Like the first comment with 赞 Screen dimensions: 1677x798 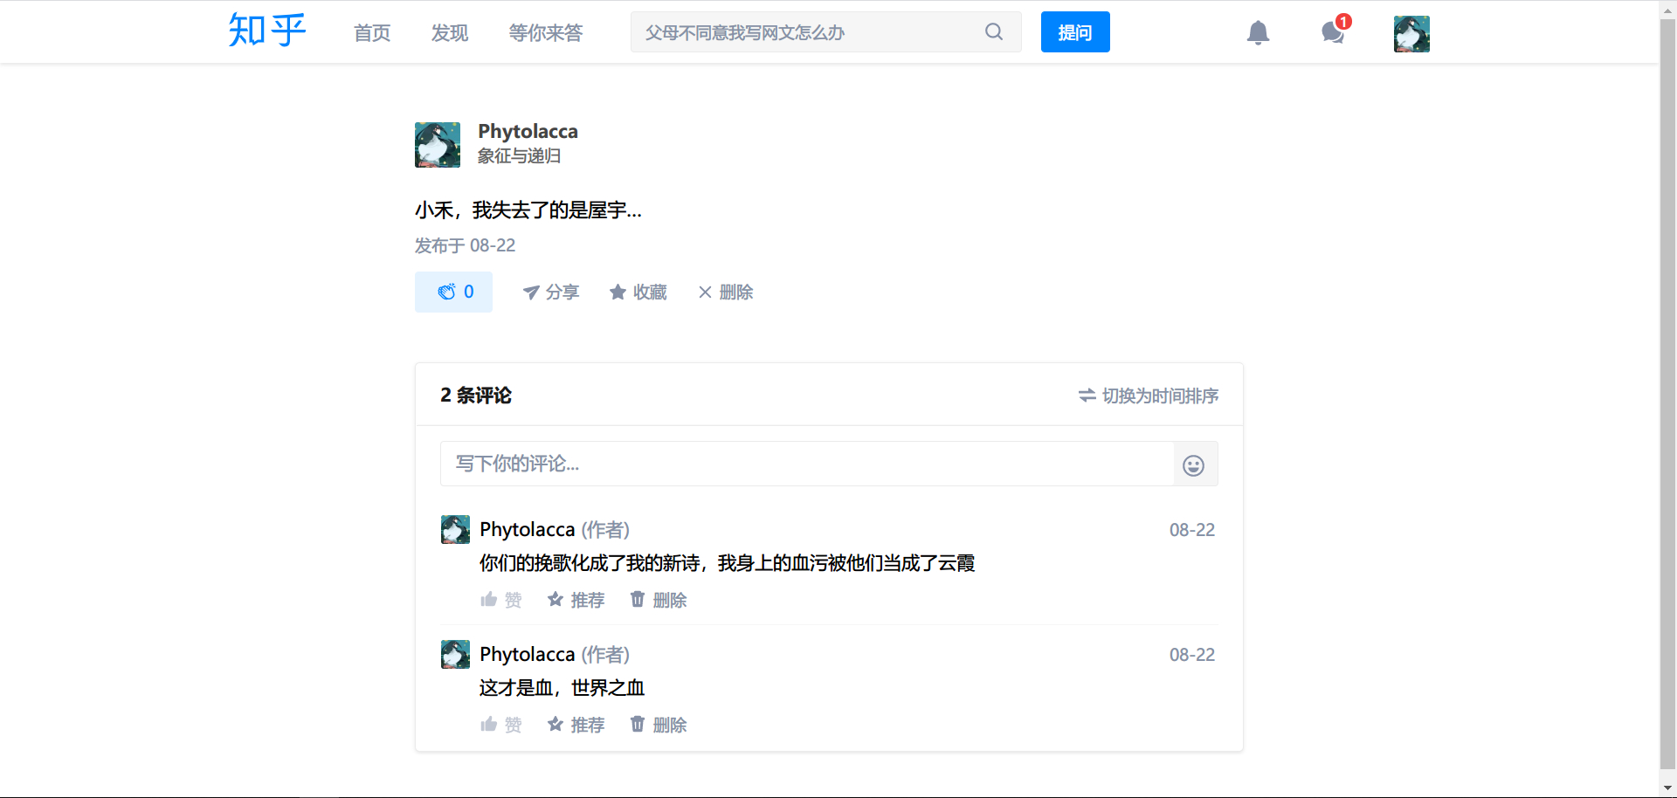[x=500, y=600]
